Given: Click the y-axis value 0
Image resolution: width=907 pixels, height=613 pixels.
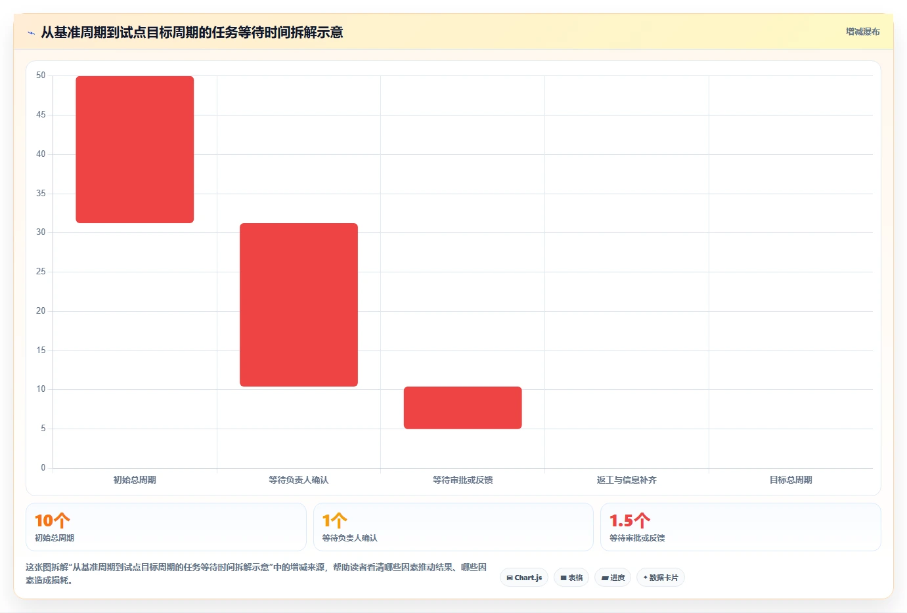Looking at the screenshot, I should (43, 468).
